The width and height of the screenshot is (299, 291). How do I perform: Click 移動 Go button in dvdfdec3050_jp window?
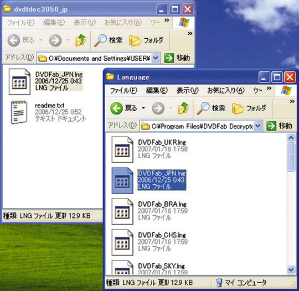tap(177, 58)
